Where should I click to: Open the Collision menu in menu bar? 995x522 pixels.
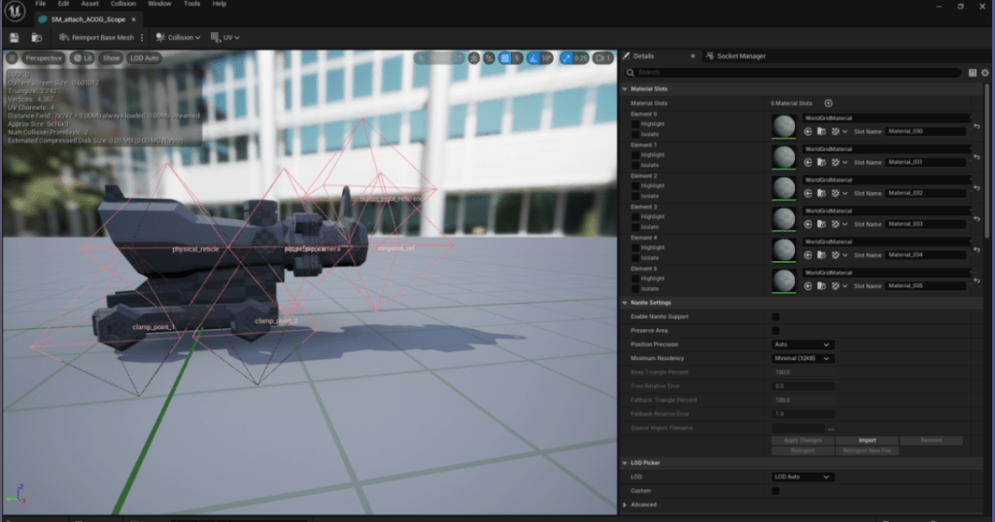click(x=123, y=4)
